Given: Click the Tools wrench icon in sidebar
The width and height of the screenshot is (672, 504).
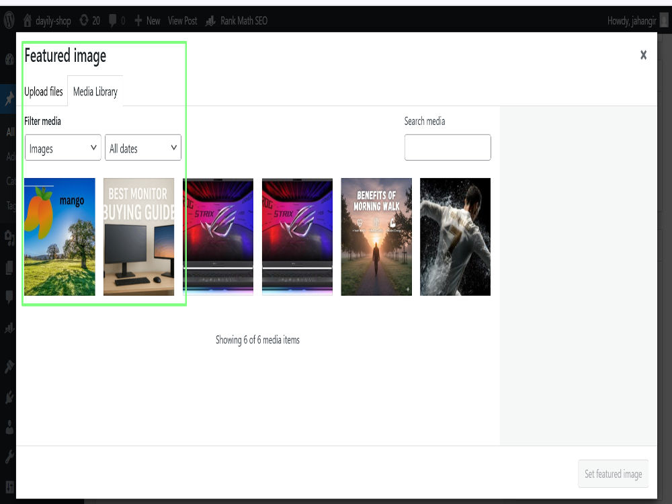Looking at the screenshot, I should click(x=9, y=457).
